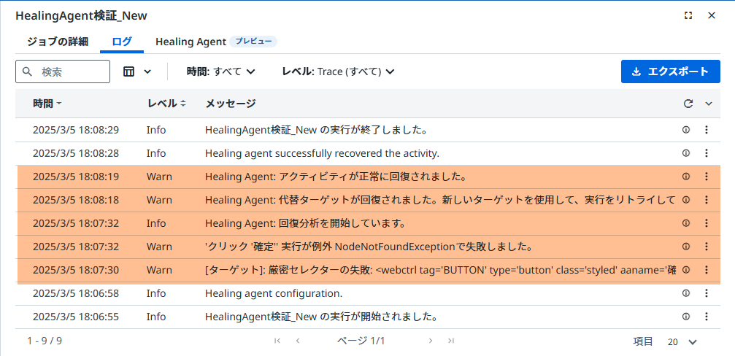The height and width of the screenshot is (356, 735).
Task: Select 'HealingAgent検証_New の実行が終了しました' message
Action: pyautogui.click(x=316, y=130)
